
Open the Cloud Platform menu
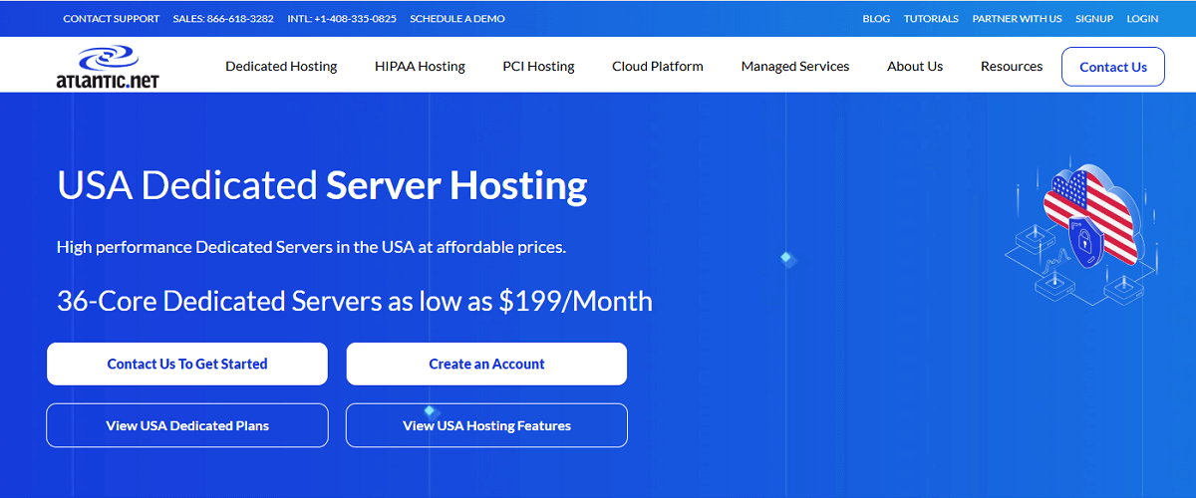(658, 67)
